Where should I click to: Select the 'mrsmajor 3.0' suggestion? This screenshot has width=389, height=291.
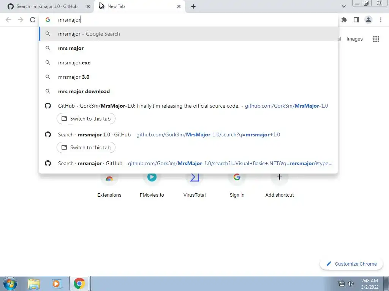pos(188,77)
